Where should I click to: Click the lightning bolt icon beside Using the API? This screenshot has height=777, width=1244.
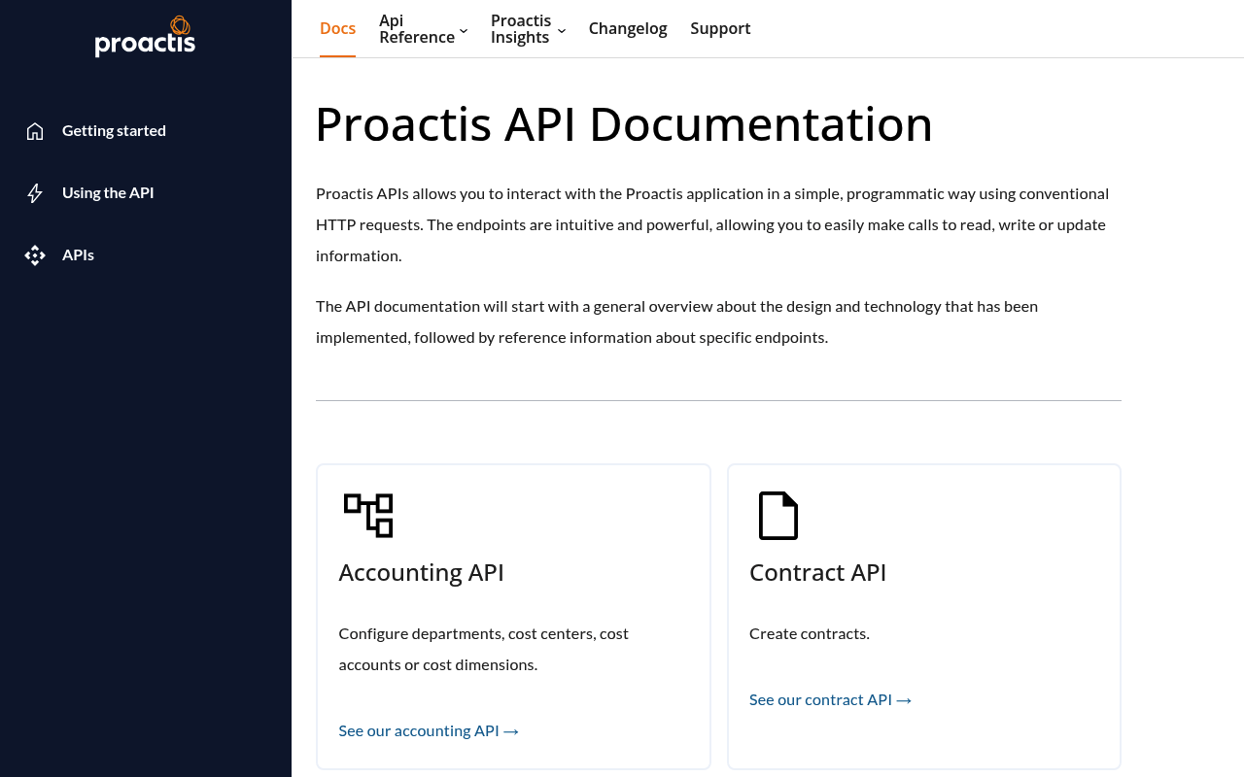click(35, 193)
